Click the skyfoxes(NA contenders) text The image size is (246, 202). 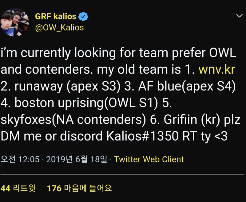pos(73,120)
